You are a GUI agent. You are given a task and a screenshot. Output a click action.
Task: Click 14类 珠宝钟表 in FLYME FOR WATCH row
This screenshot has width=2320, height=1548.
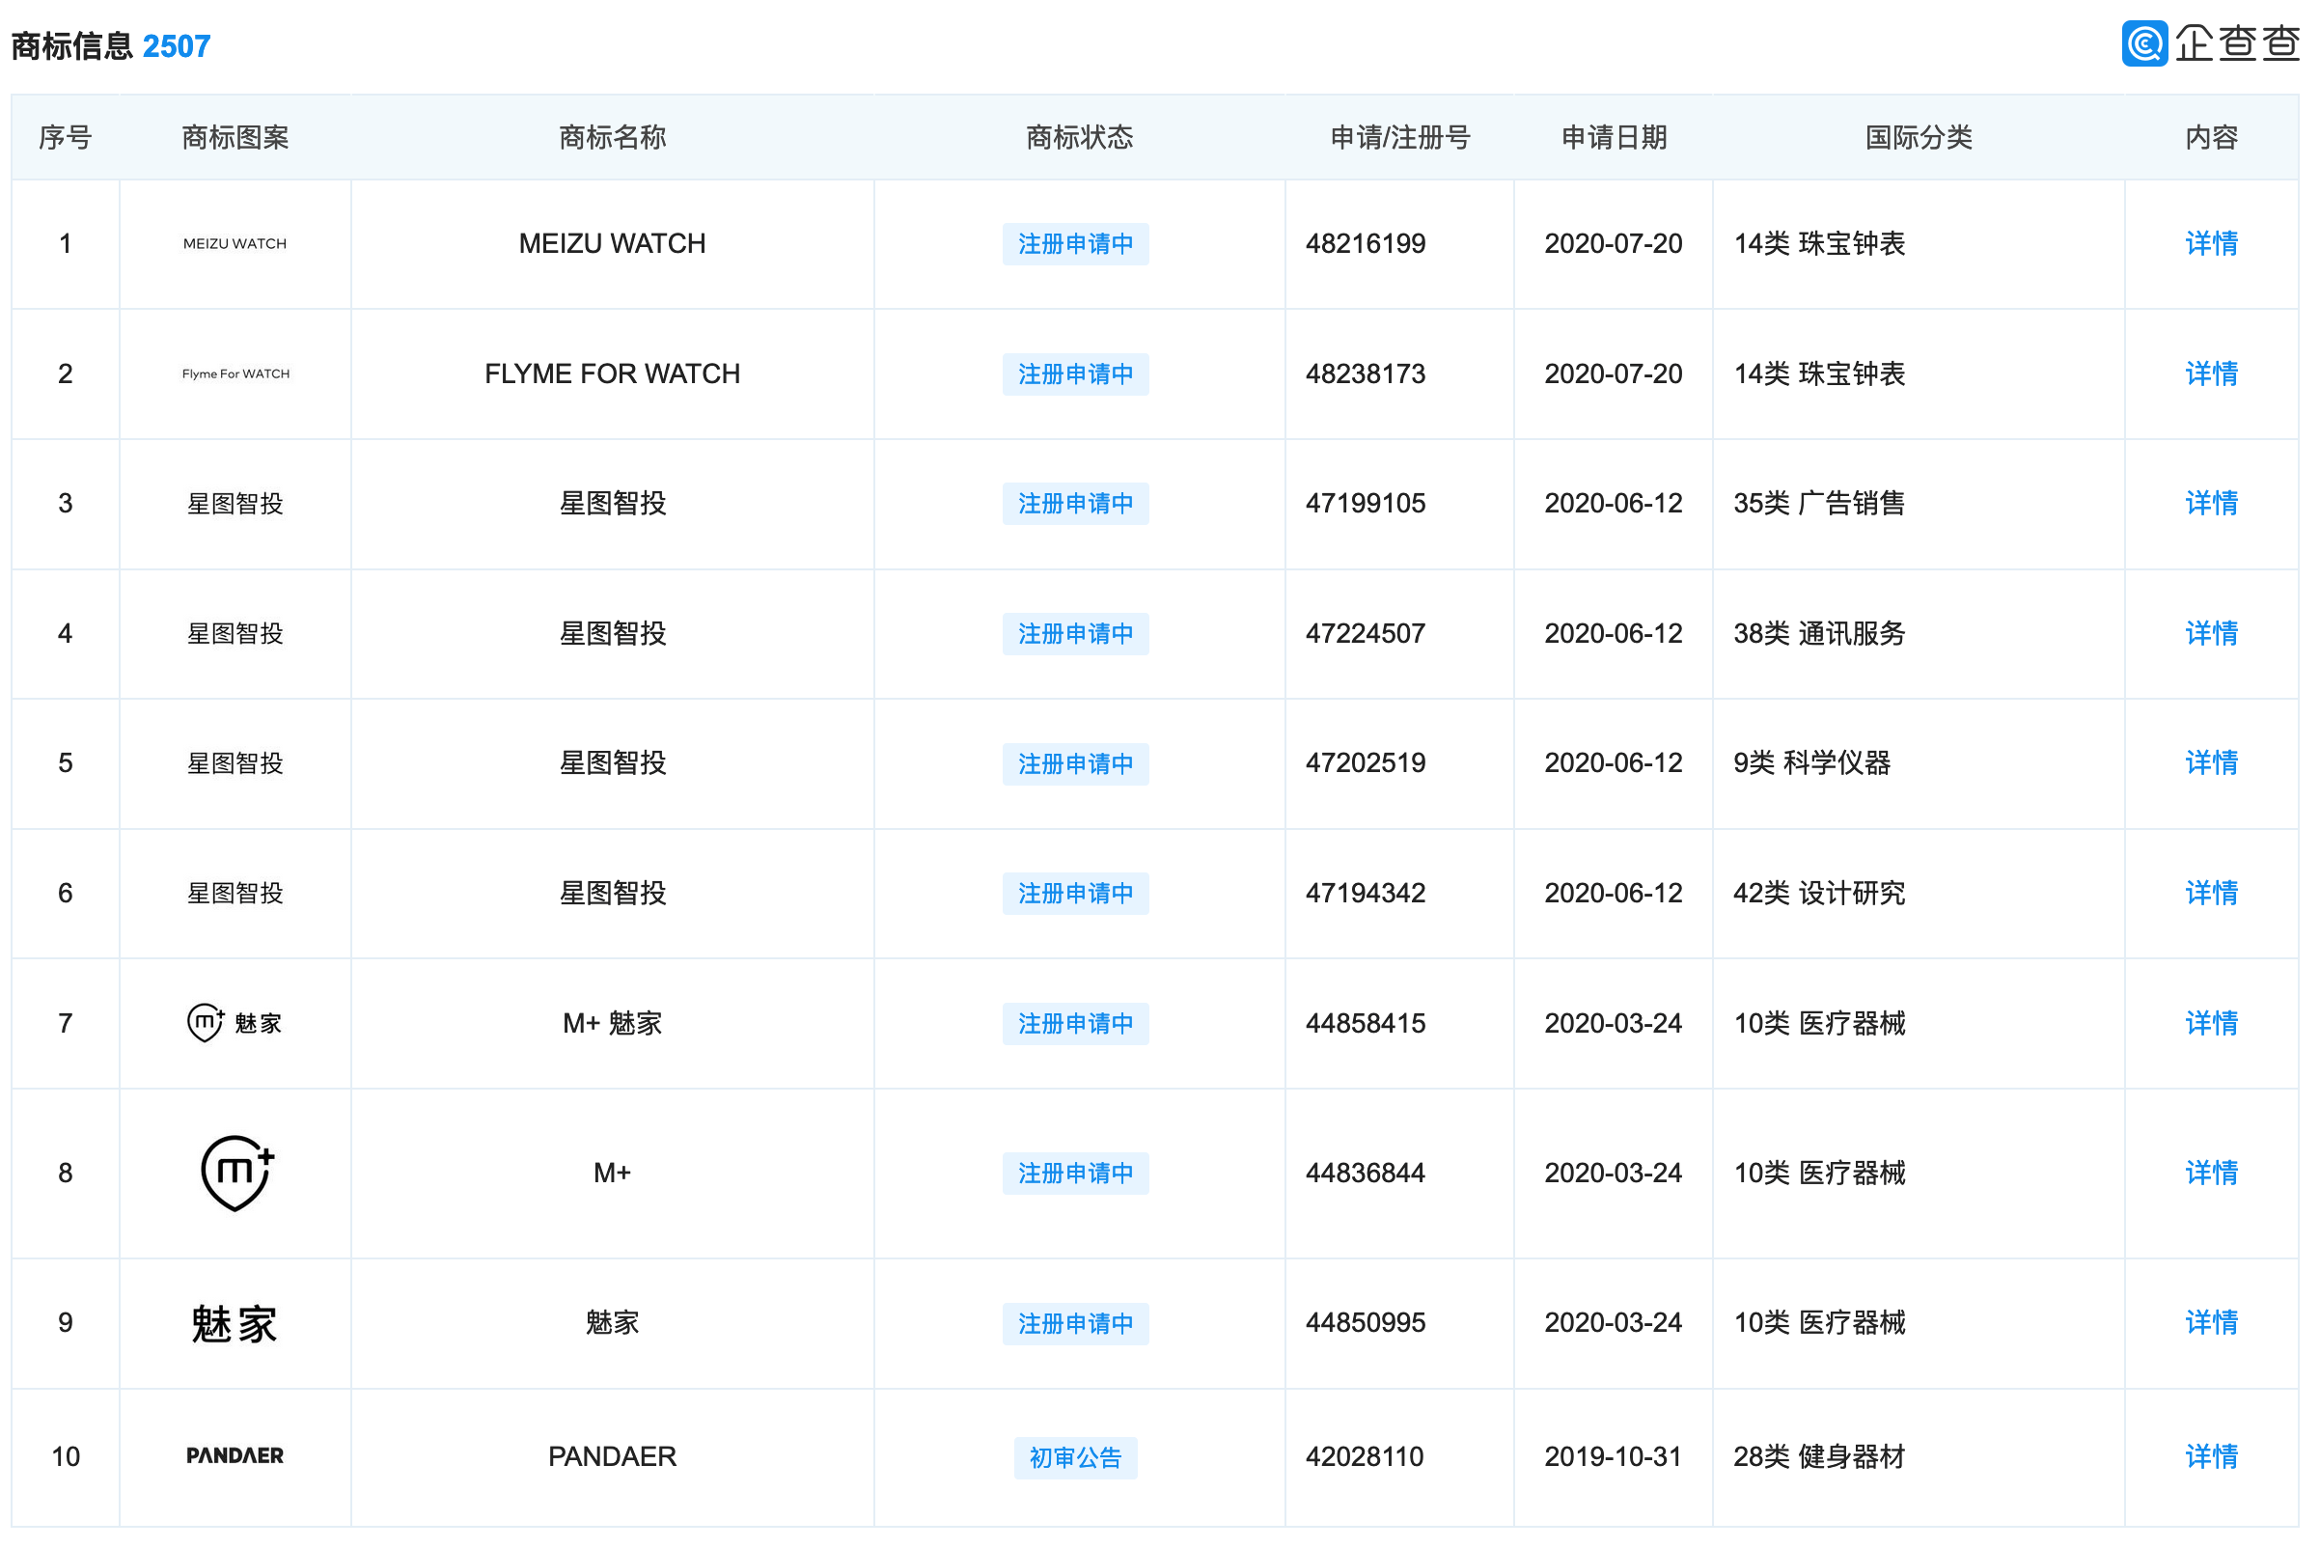tap(1818, 374)
